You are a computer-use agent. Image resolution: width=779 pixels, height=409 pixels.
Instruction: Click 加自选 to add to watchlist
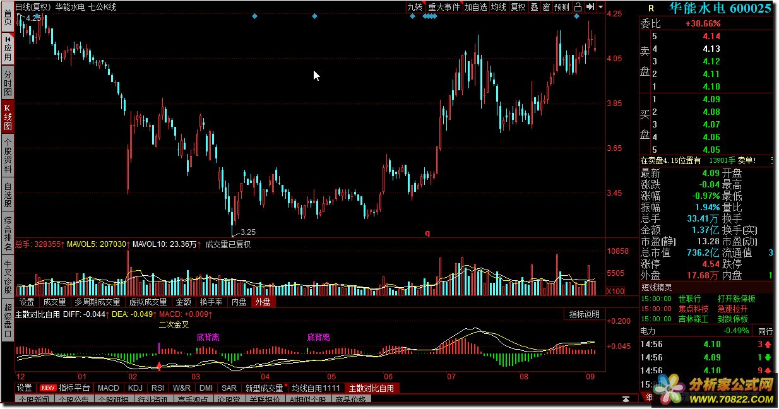[x=476, y=7]
